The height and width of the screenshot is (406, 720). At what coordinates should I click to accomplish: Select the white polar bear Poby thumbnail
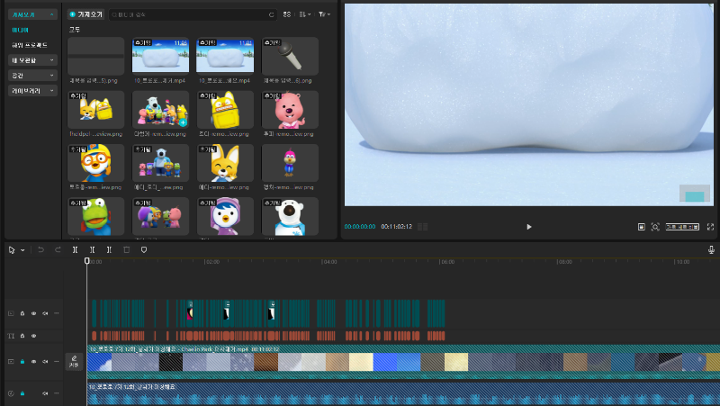point(290,216)
